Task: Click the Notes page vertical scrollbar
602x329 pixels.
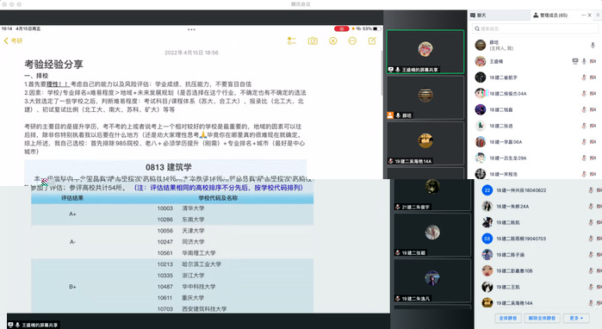Action: coord(382,73)
